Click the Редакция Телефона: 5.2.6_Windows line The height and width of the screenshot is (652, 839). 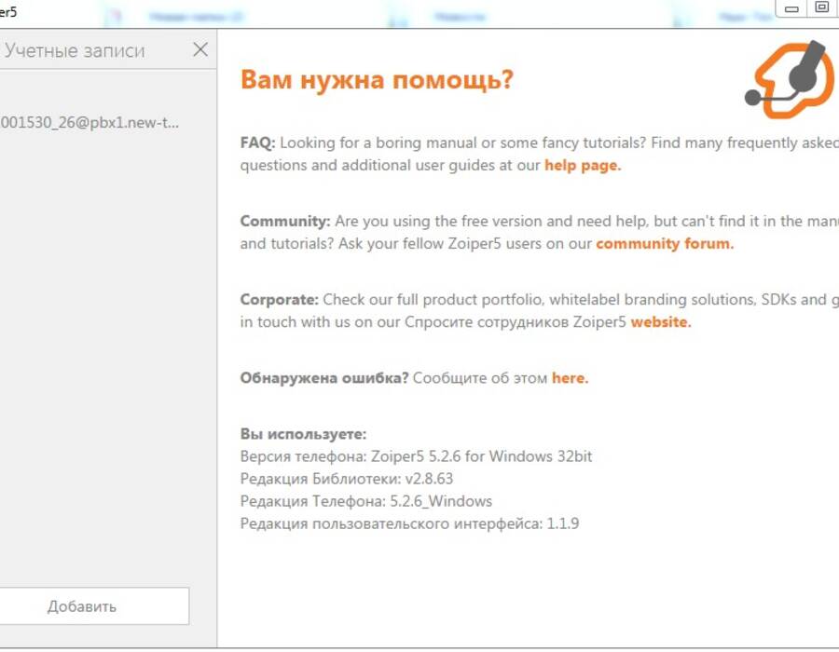(x=366, y=501)
